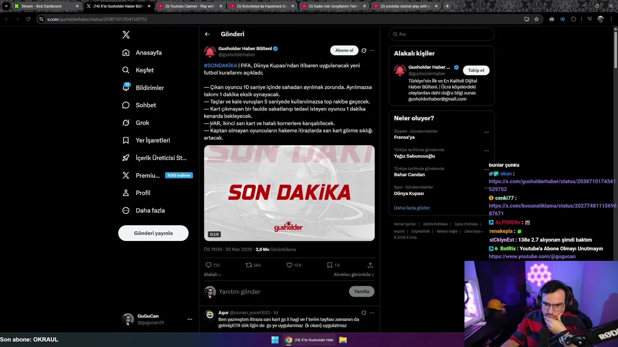Open Dünya Kupası trending topic
The width and height of the screenshot is (618, 347).
409,193
